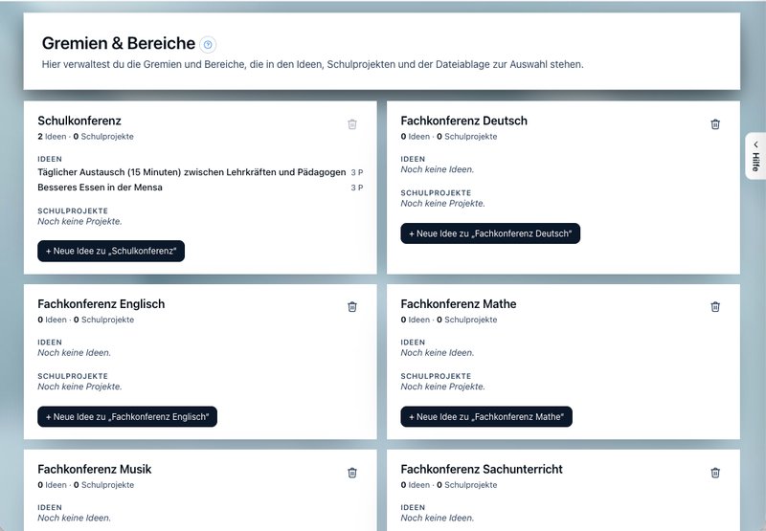Viewport: 766px width, 531px height.
Task: Select the Fachkonferenz Sachunterricht heading
Action: pos(482,469)
